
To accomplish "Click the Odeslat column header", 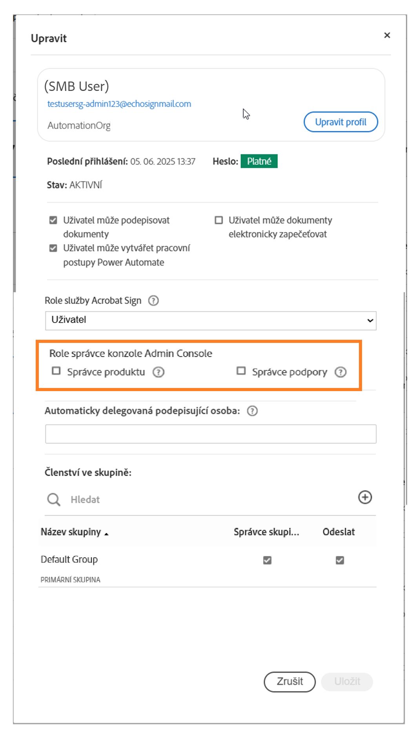I will [x=339, y=532].
